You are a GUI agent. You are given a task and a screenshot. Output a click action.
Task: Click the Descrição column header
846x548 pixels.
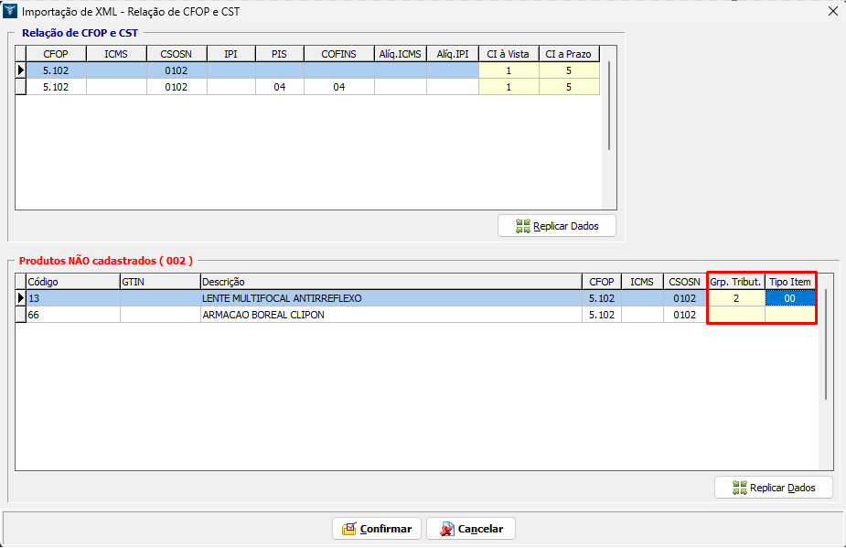coord(391,282)
